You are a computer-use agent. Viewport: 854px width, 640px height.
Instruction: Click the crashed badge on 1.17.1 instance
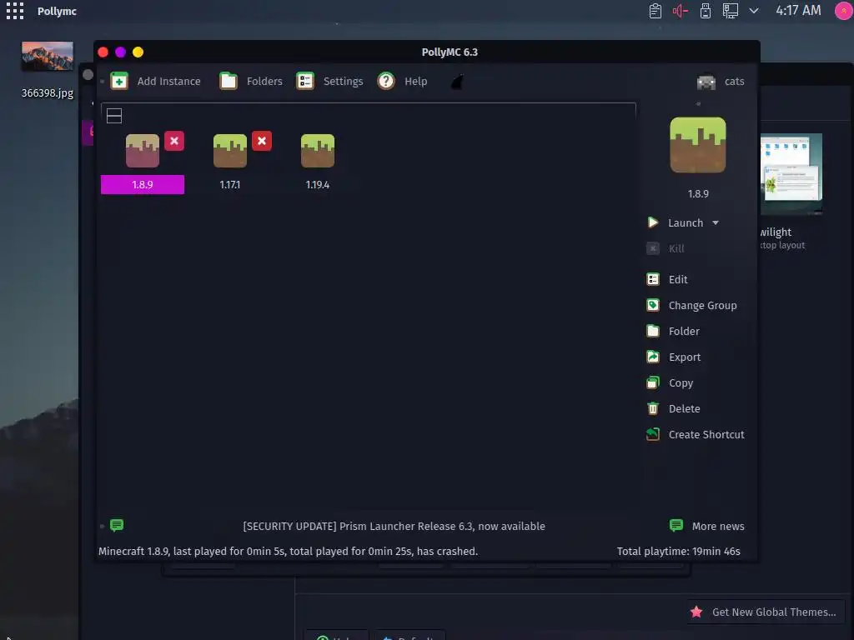[x=262, y=141]
